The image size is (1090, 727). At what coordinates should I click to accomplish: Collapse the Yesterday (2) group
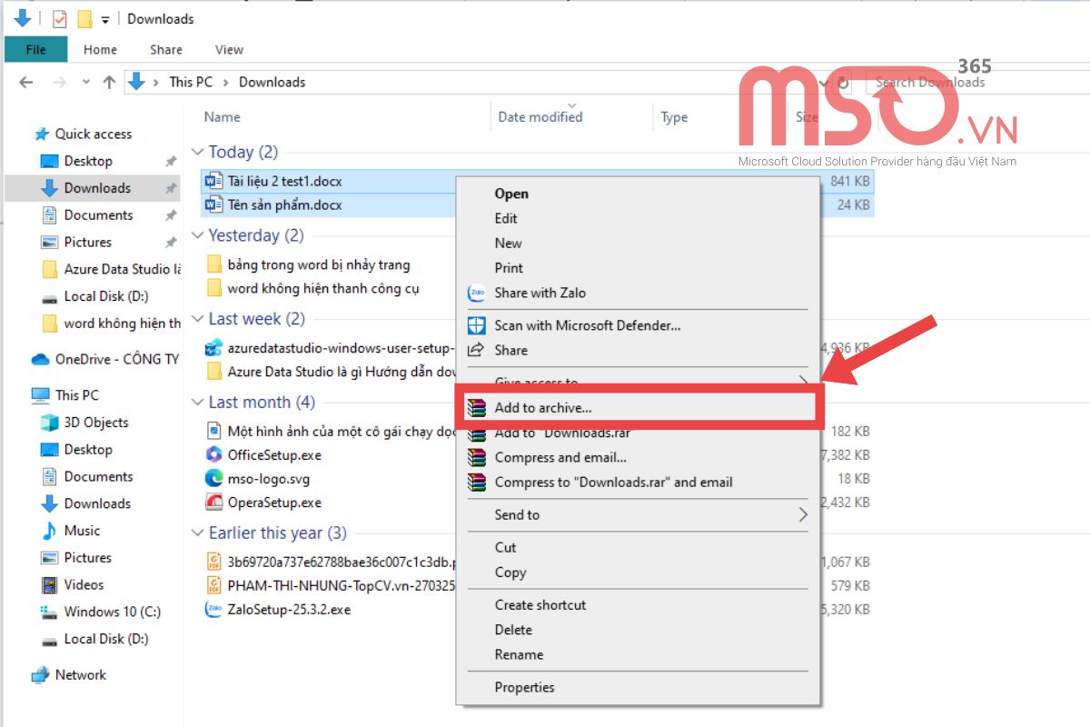[198, 235]
